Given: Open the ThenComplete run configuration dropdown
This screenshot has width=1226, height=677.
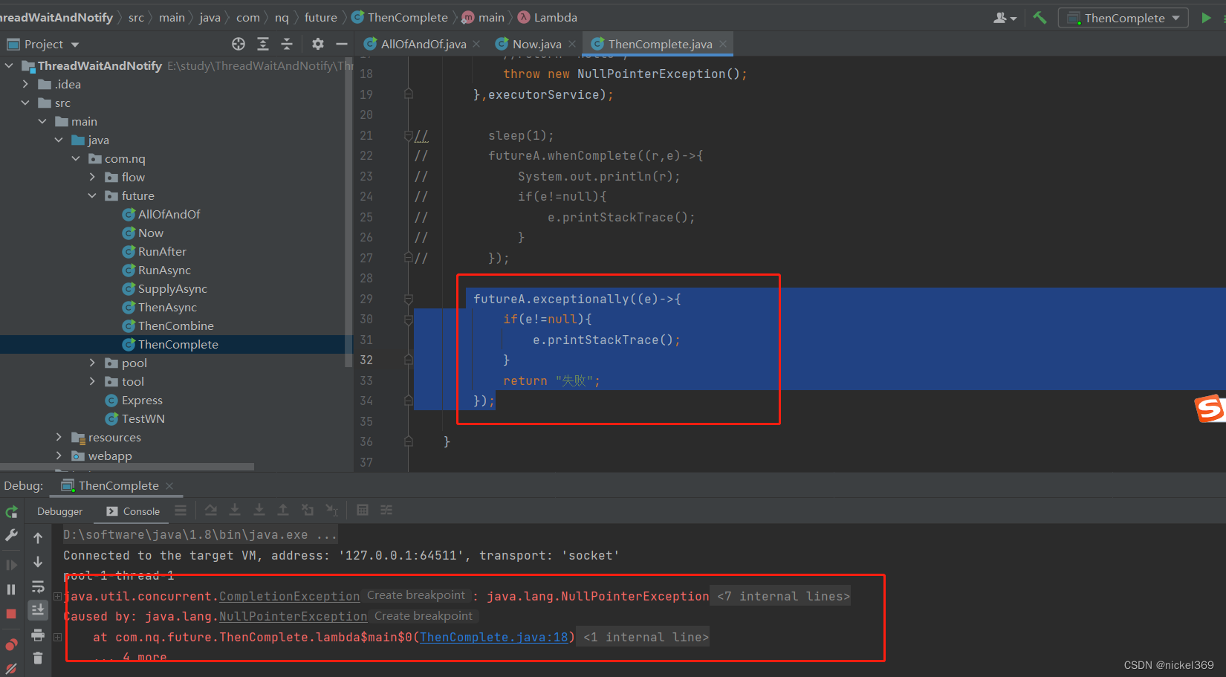Looking at the screenshot, I should [1123, 18].
